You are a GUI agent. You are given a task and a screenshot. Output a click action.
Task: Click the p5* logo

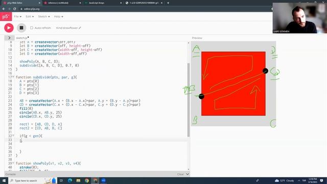click(6, 16)
